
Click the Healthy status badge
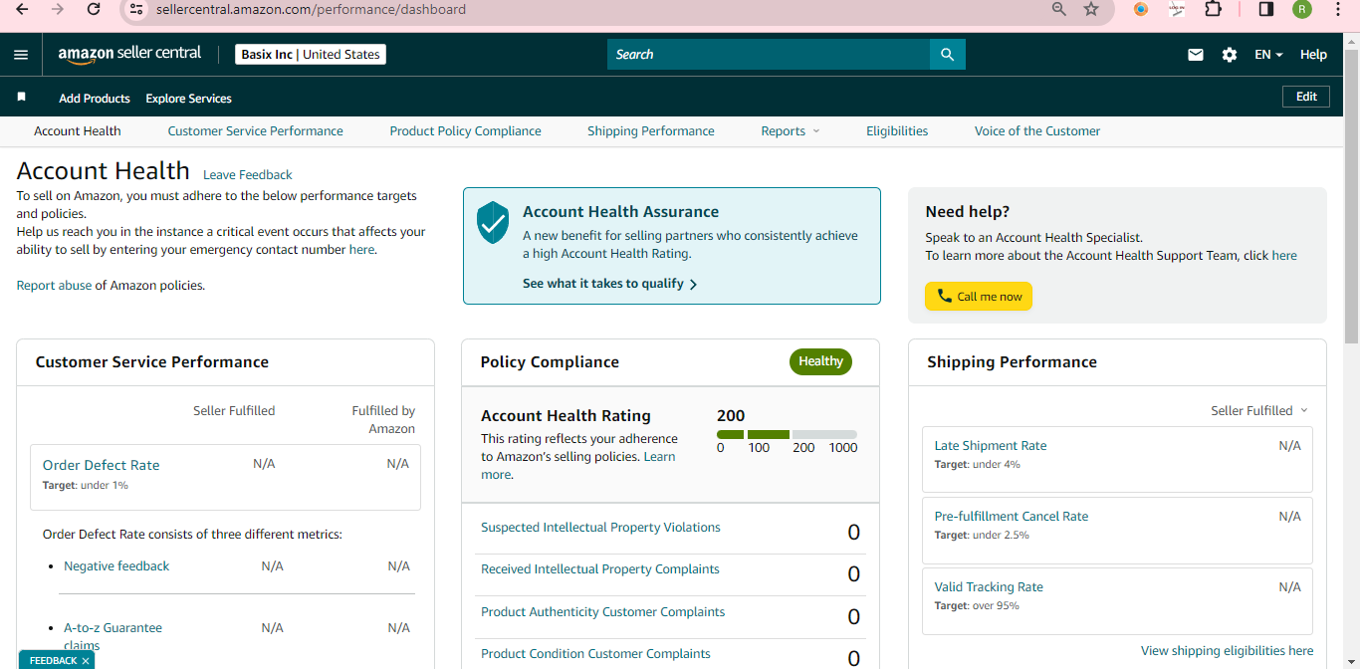(820, 361)
